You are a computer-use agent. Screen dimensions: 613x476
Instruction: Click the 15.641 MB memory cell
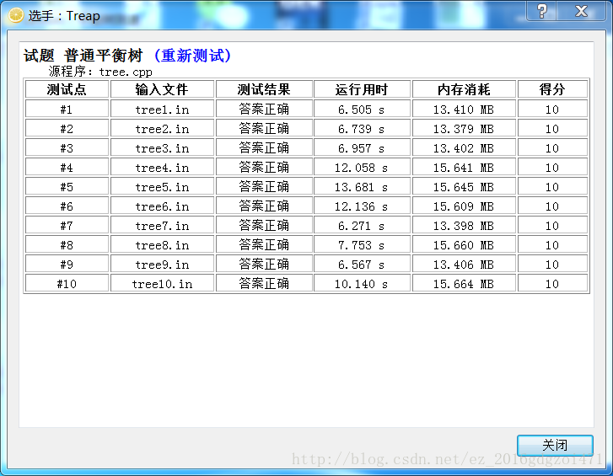464,167
